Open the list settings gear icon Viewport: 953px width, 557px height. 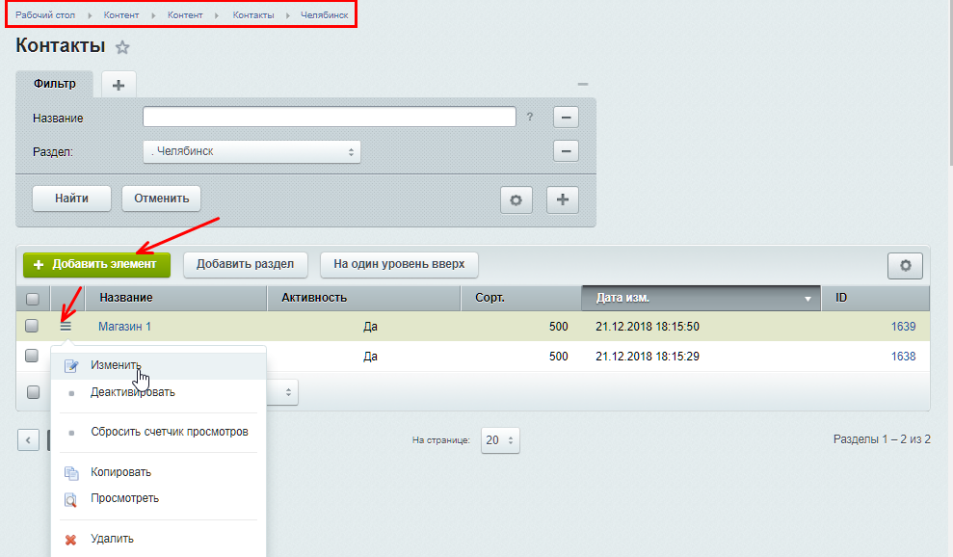[905, 265]
